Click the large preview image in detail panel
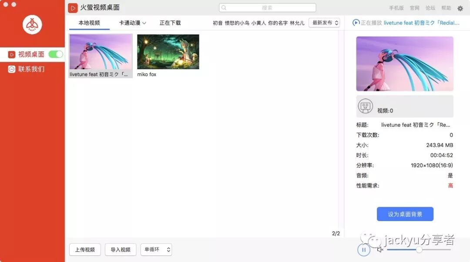 (405, 64)
